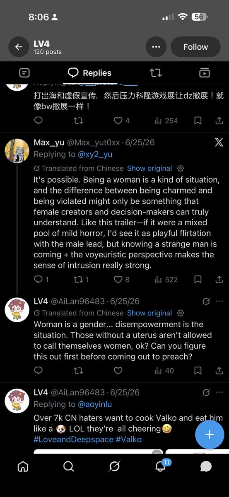The image size is (229, 497).
Task: Show original Chinese of Max_yu reply
Action: click(149, 168)
